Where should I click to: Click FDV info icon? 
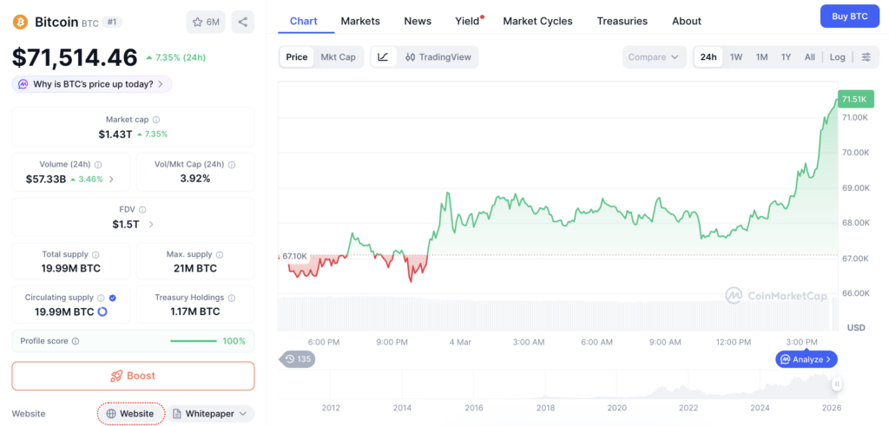(x=142, y=210)
